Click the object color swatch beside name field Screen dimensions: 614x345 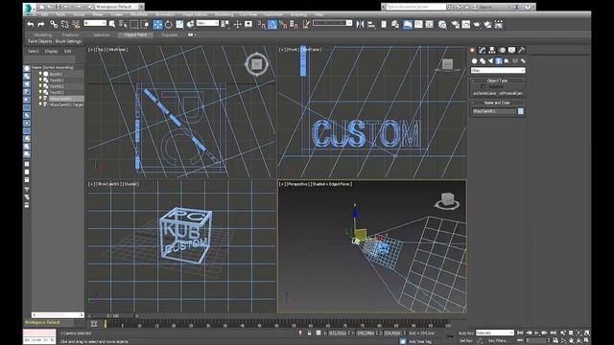tap(520, 111)
